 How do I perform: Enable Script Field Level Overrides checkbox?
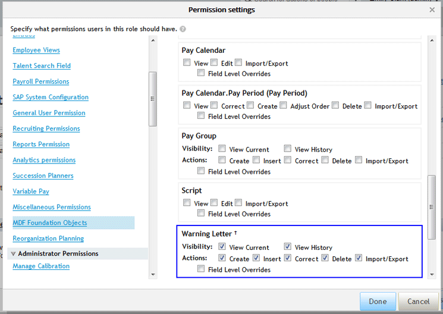(x=201, y=213)
